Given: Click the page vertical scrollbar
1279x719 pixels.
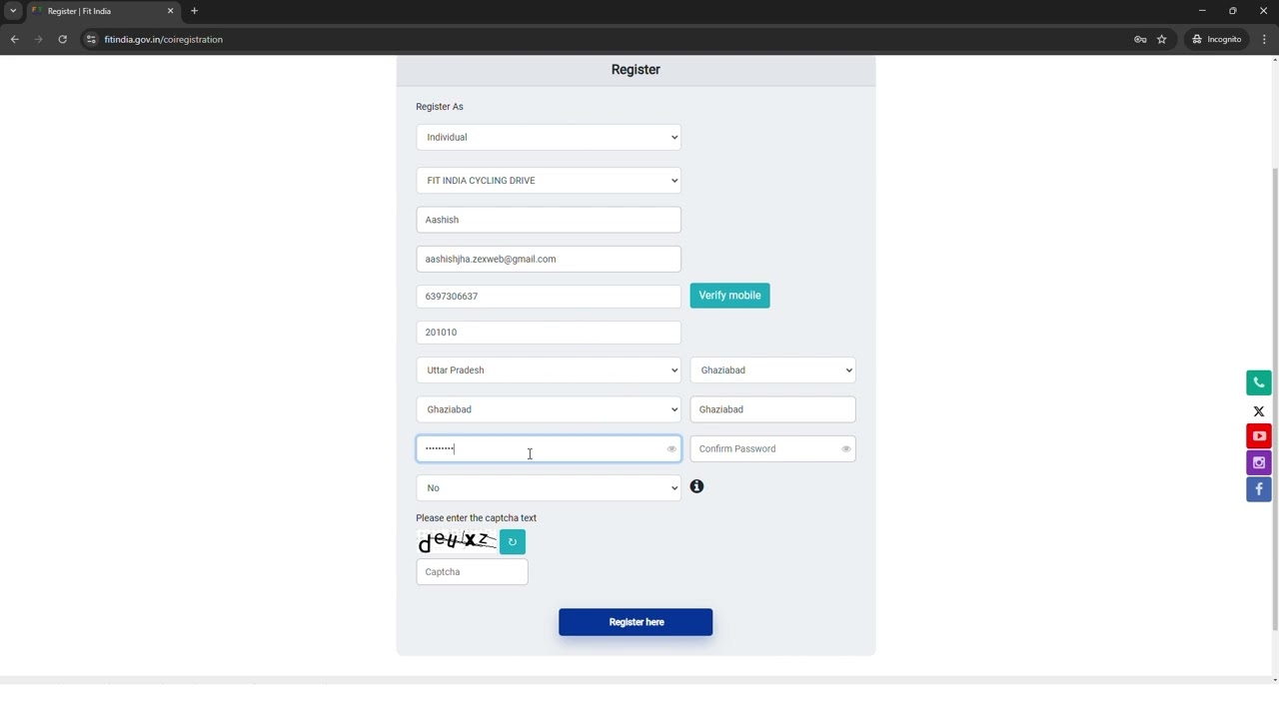Looking at the screenshot, I should tap(1274, 399).
